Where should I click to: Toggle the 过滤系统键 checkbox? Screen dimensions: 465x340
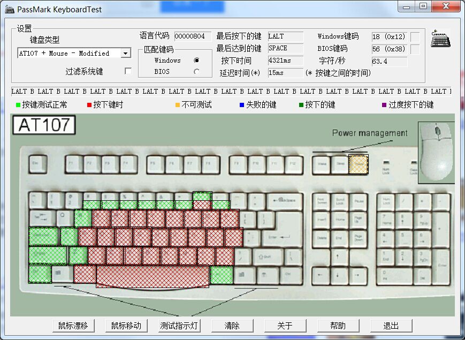pos(128,71)
